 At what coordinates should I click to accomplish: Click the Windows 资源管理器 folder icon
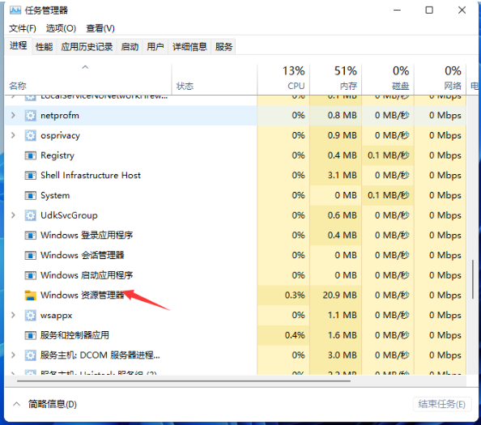point(31,295)
